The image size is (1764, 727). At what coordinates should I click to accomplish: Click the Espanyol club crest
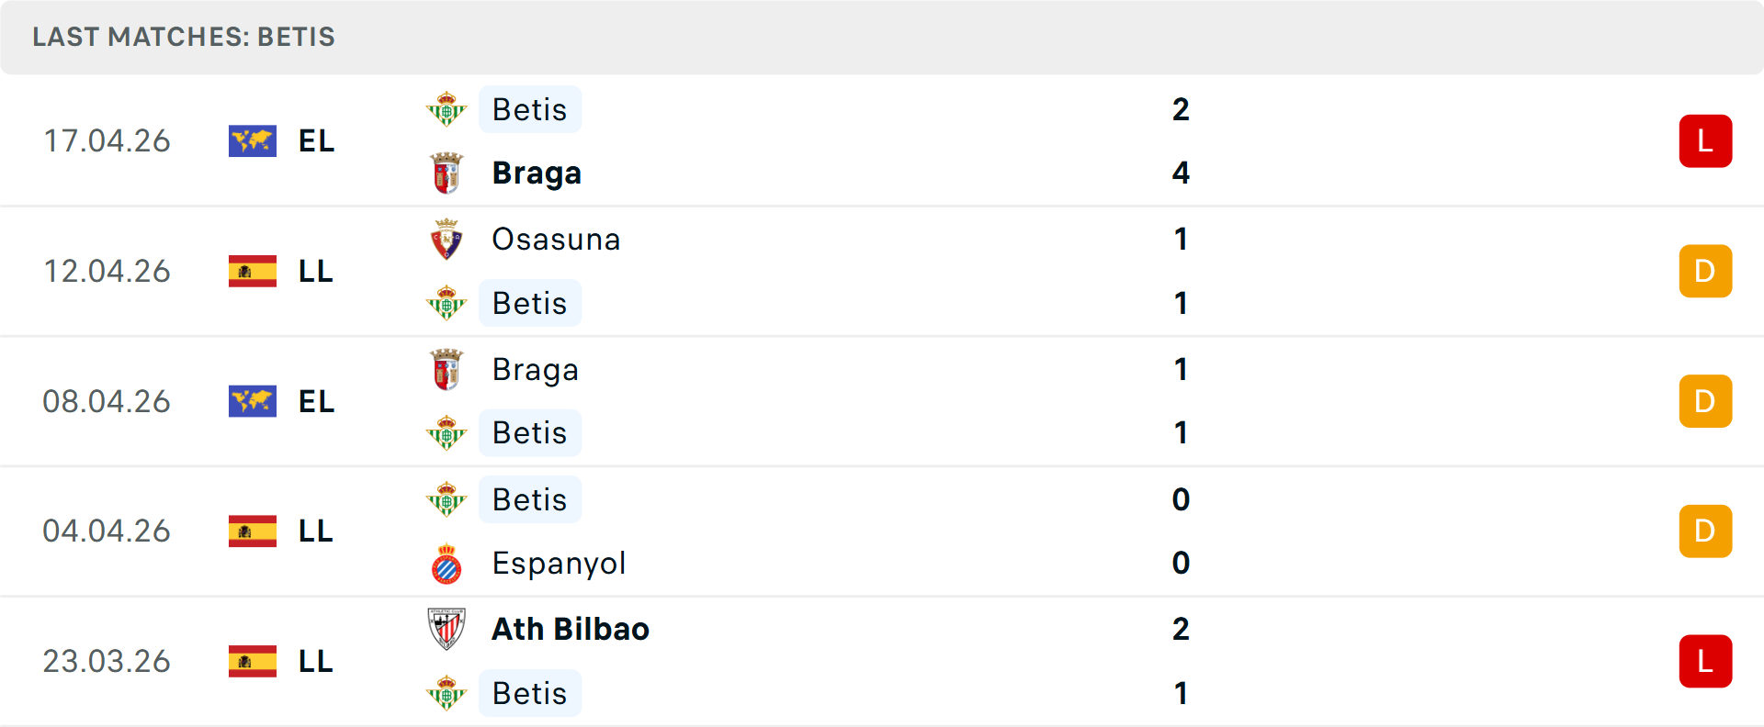pos(447,564)
